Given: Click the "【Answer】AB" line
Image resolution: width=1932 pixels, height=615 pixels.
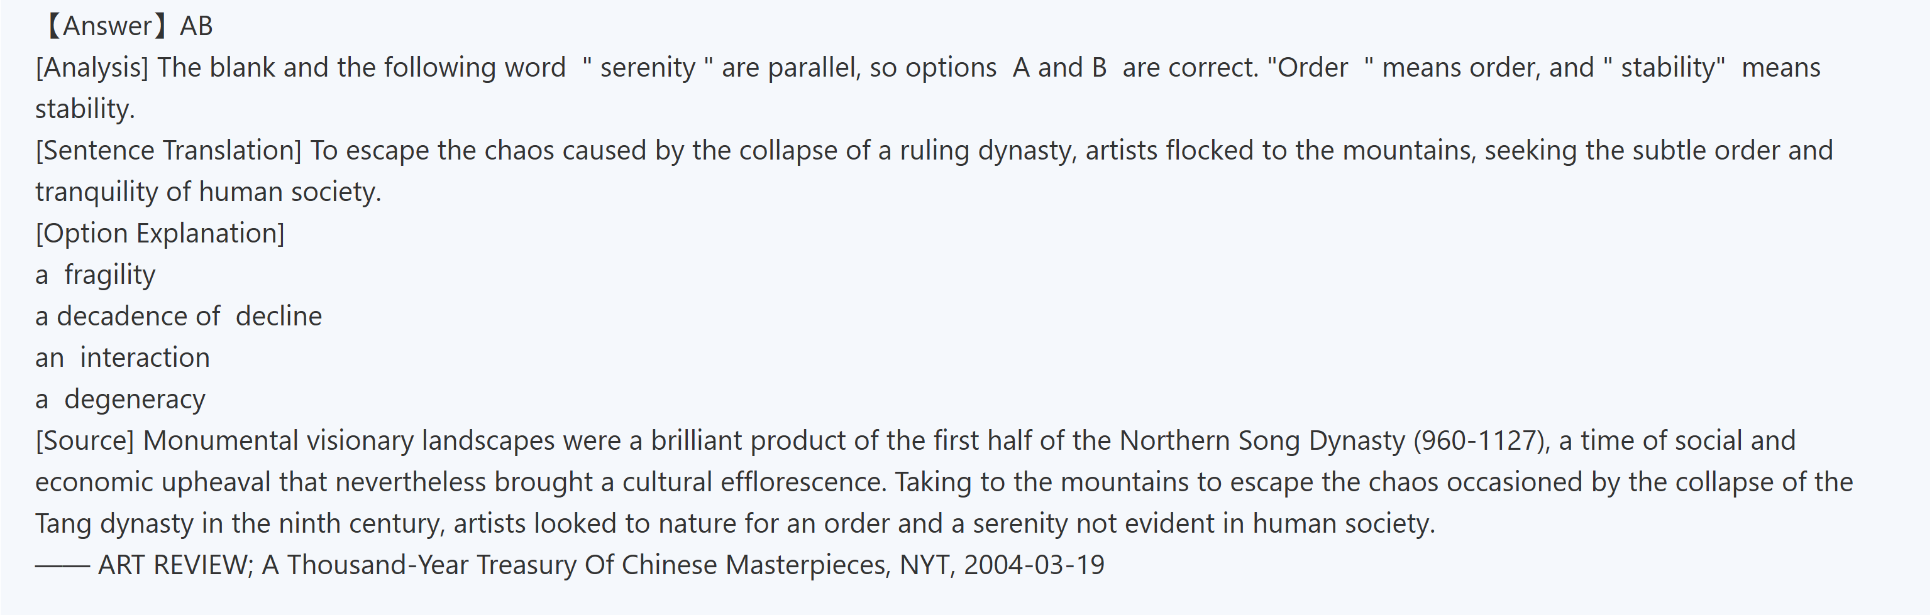Looking at the screenshot, I should tap(124, 26).
